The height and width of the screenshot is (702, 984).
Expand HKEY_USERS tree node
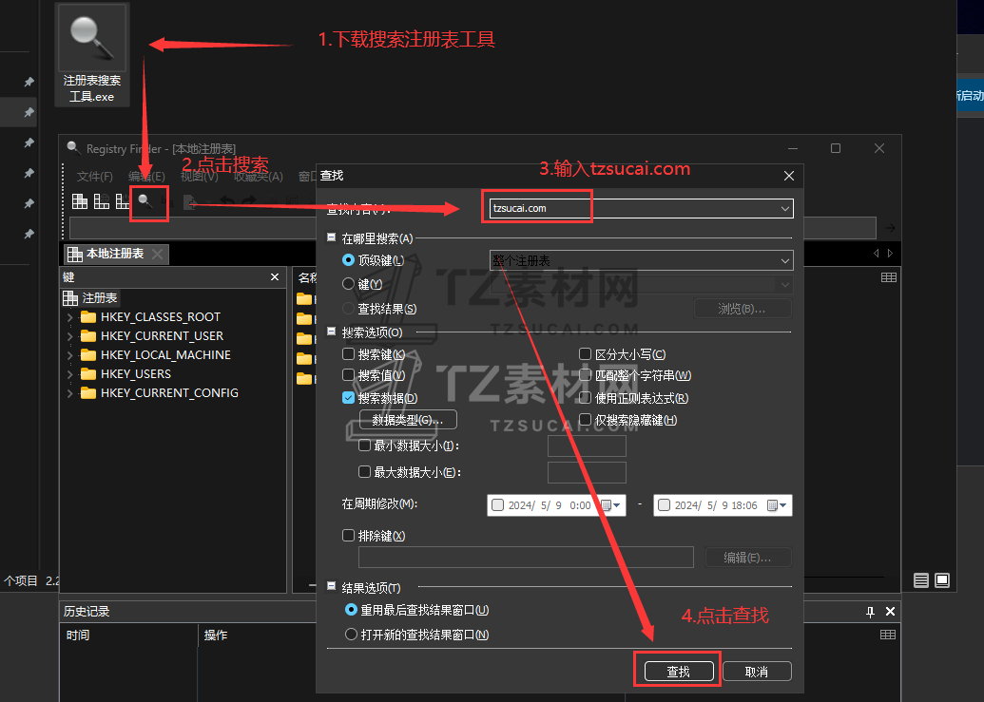pos(69,374)
